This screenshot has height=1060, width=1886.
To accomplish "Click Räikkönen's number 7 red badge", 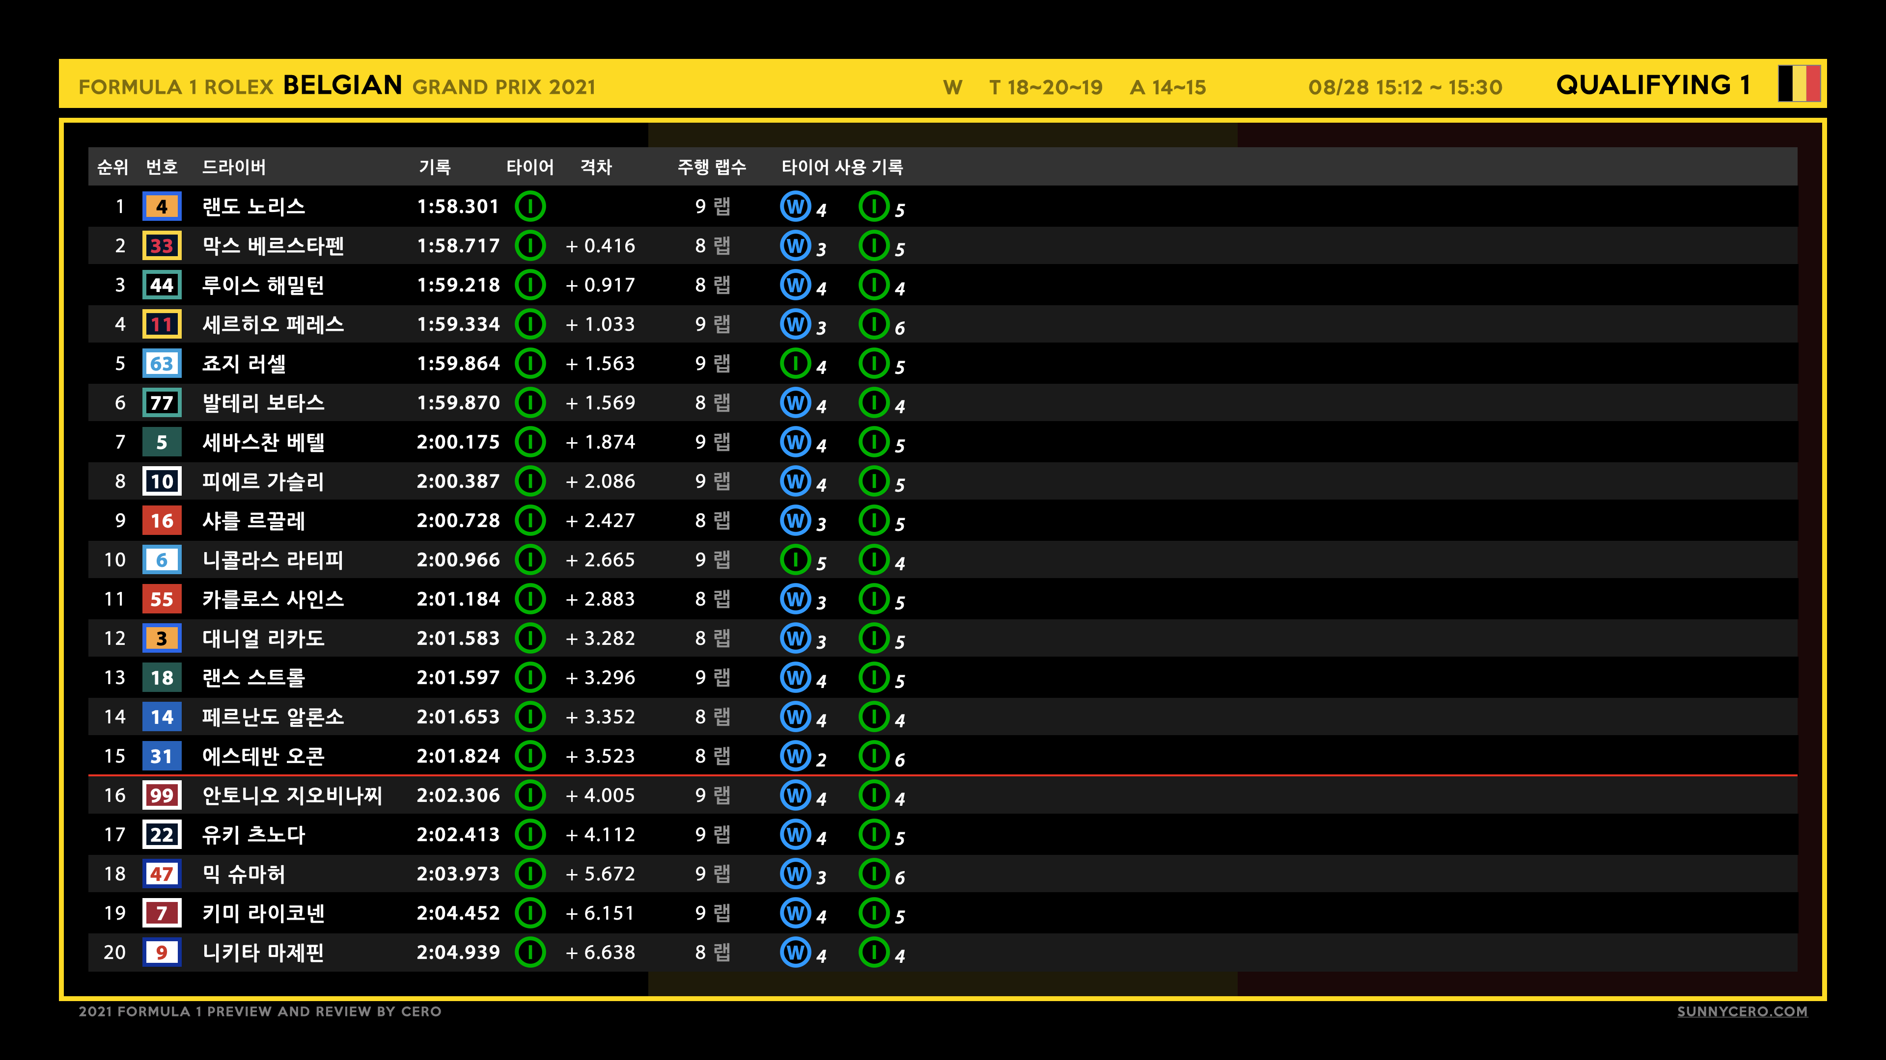I will [162, 913].
